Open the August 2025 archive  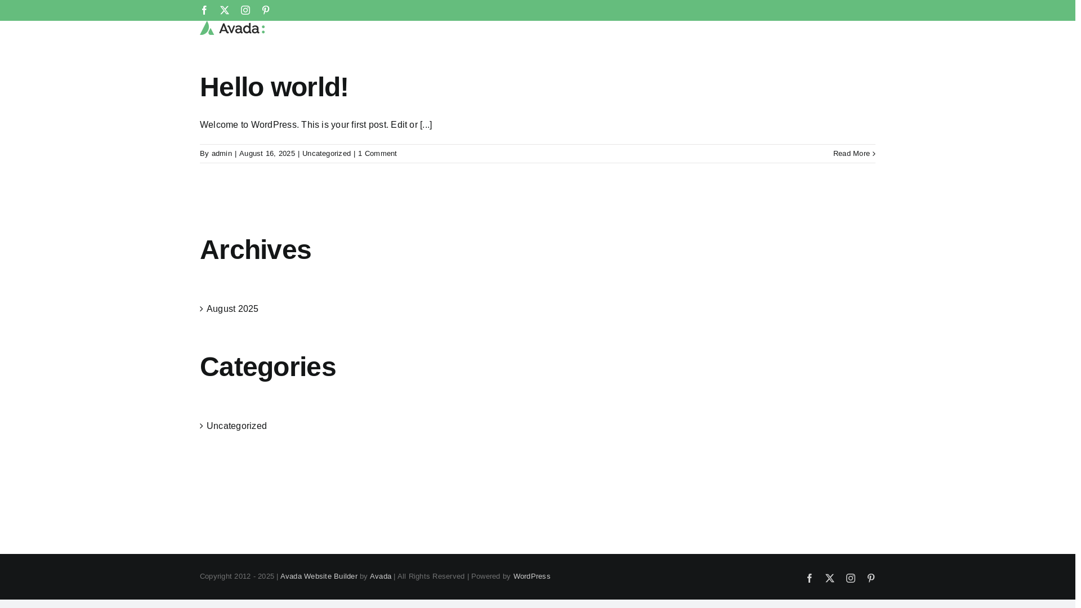(x=233, y=309)
